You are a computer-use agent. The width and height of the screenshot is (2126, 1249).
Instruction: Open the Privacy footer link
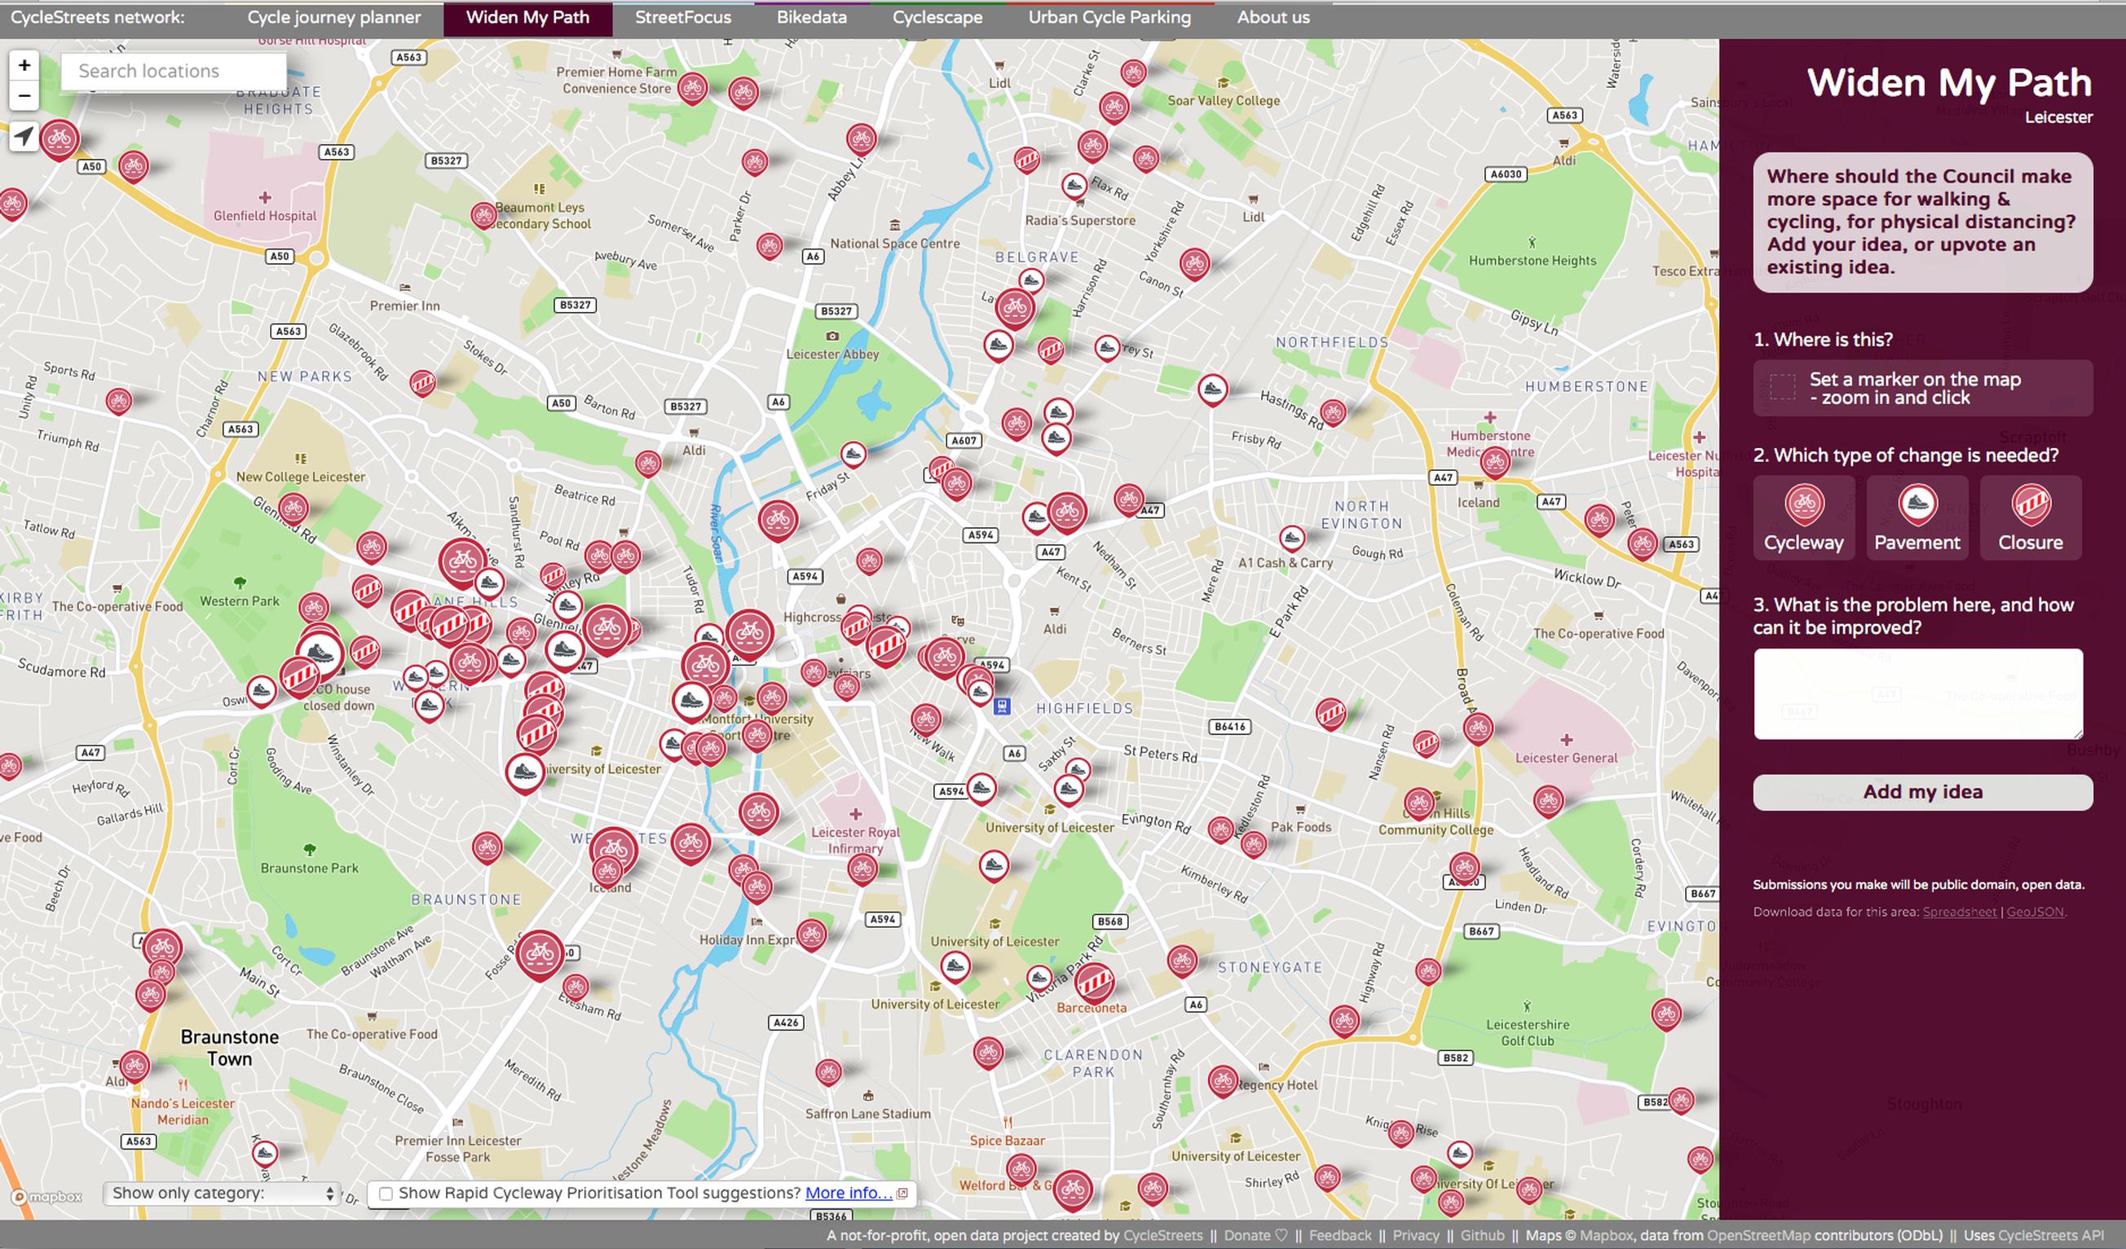tap(1416, 1235)
